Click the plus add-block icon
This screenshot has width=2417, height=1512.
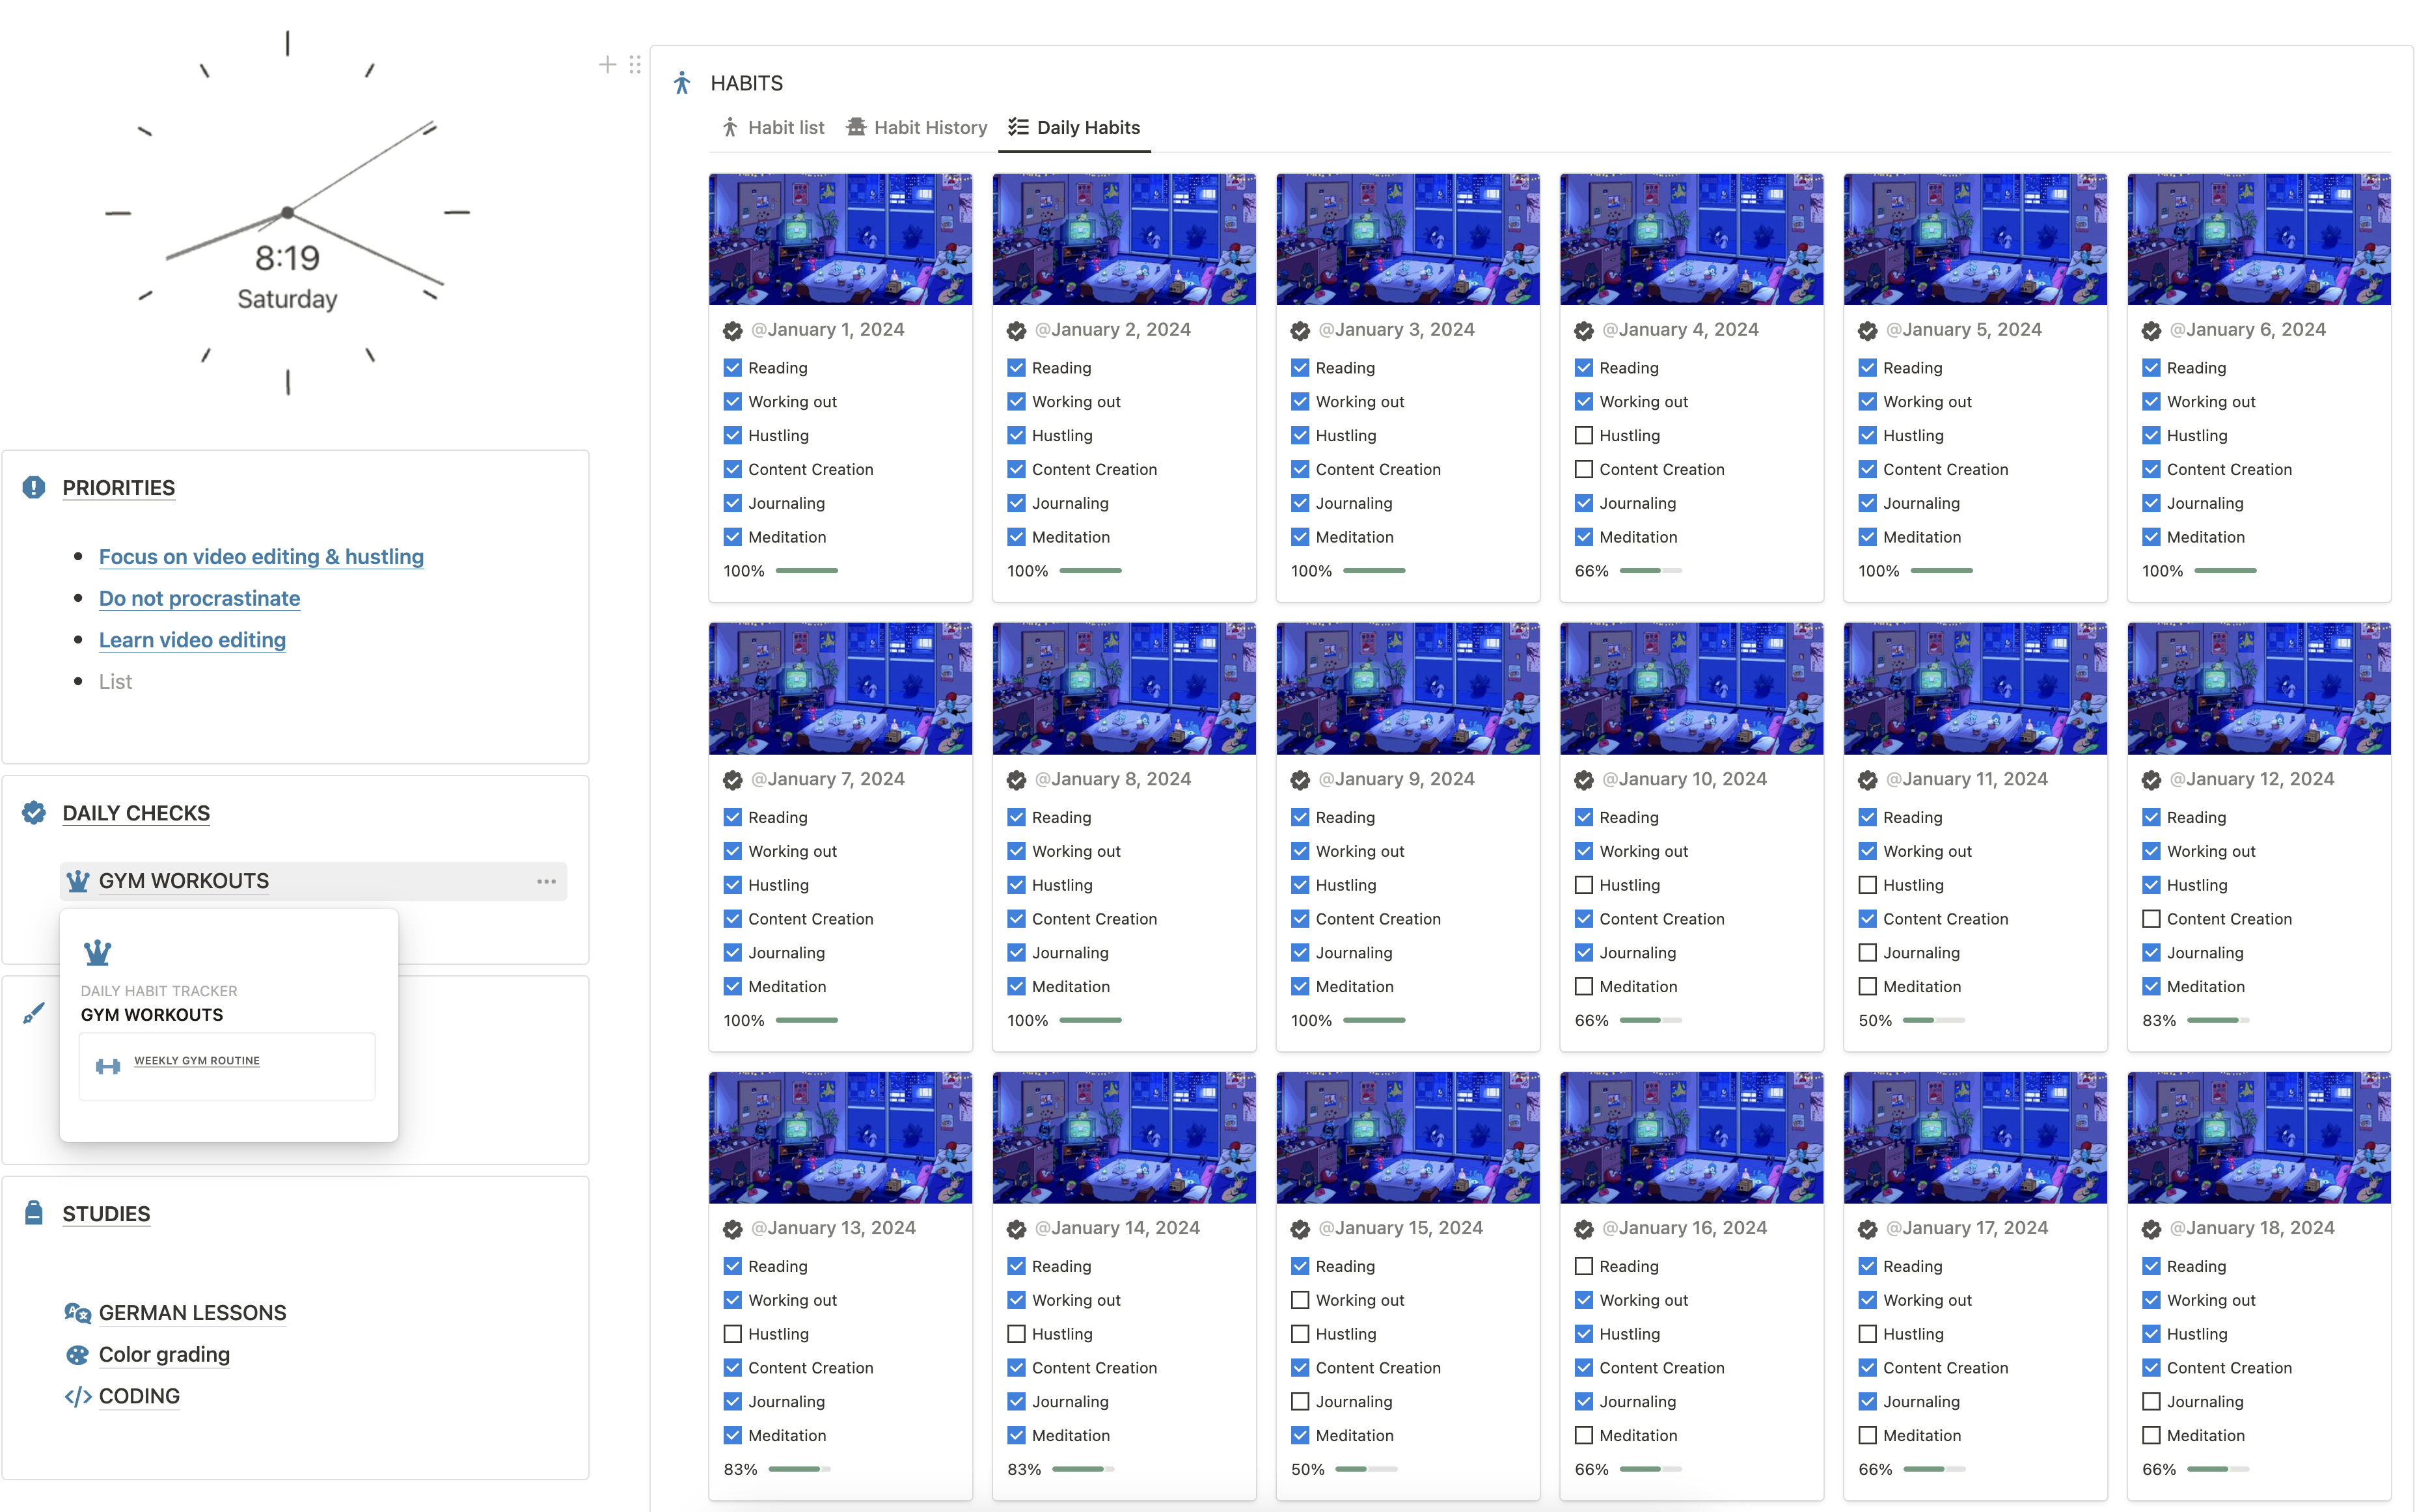(607, 65)
